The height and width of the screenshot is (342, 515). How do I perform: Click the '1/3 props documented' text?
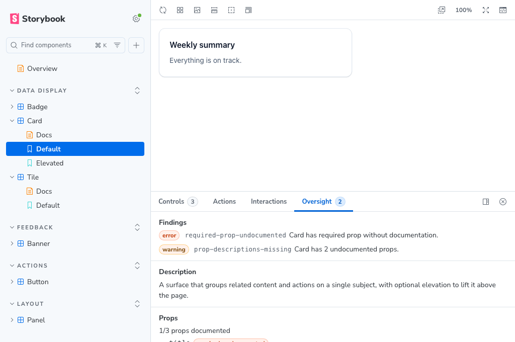[195, 330]
